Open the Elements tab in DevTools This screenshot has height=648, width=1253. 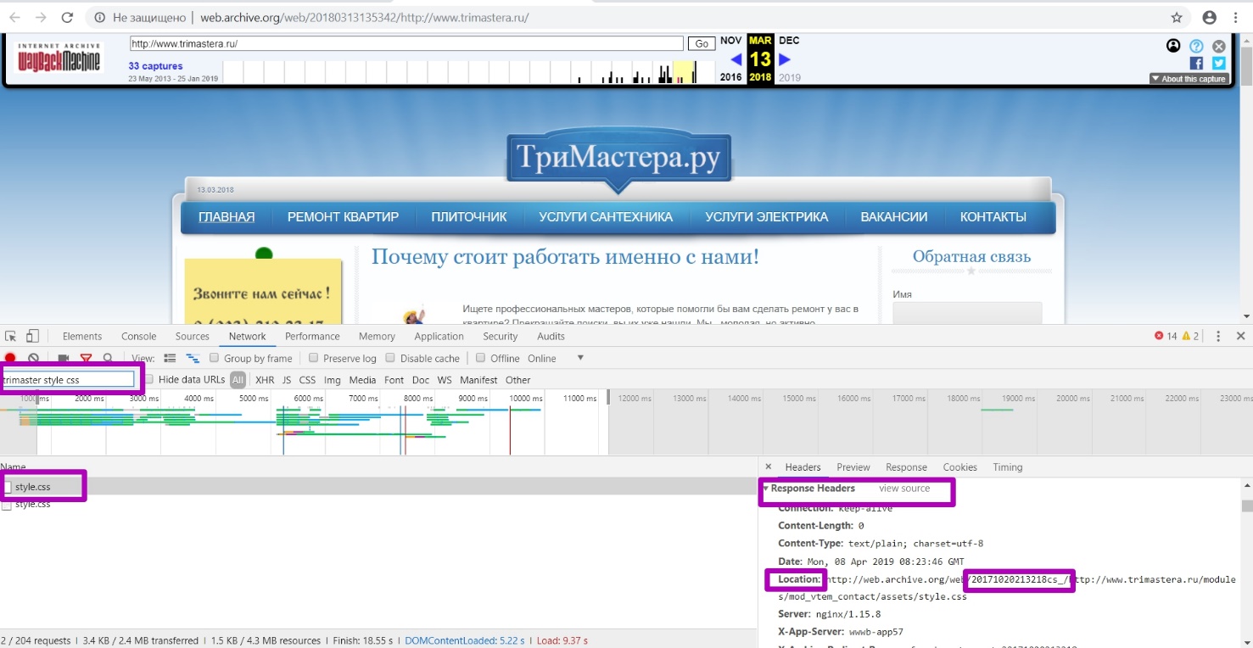tap(82, 336)
